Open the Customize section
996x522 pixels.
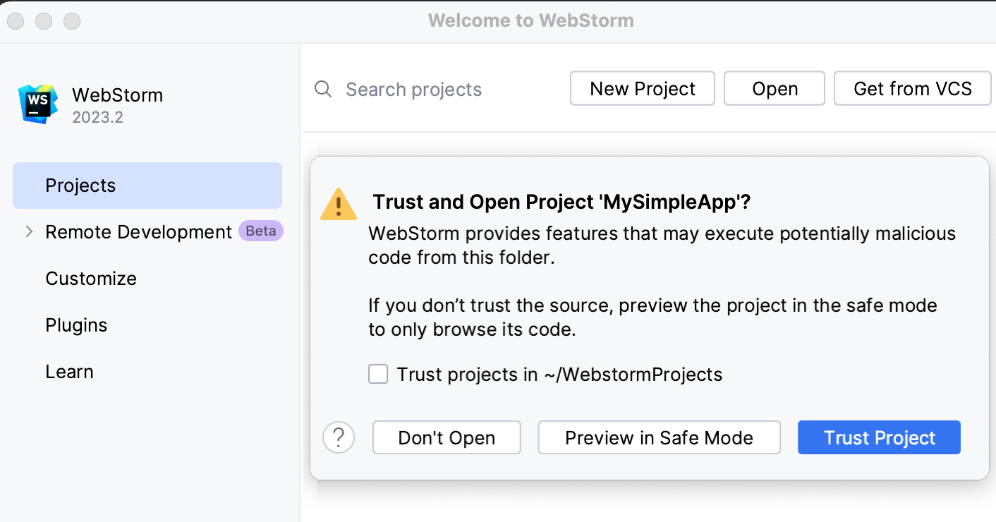pyautogui.click(x=91, y=278)
